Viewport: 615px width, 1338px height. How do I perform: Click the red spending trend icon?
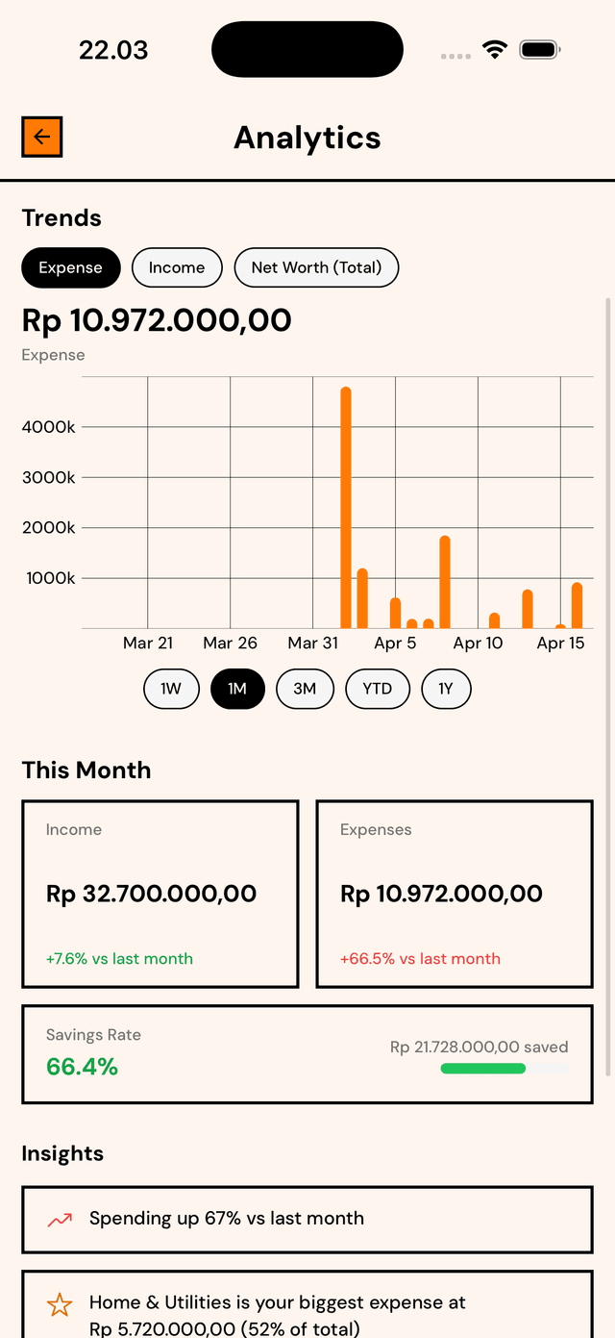click(x=58, y=1219)
